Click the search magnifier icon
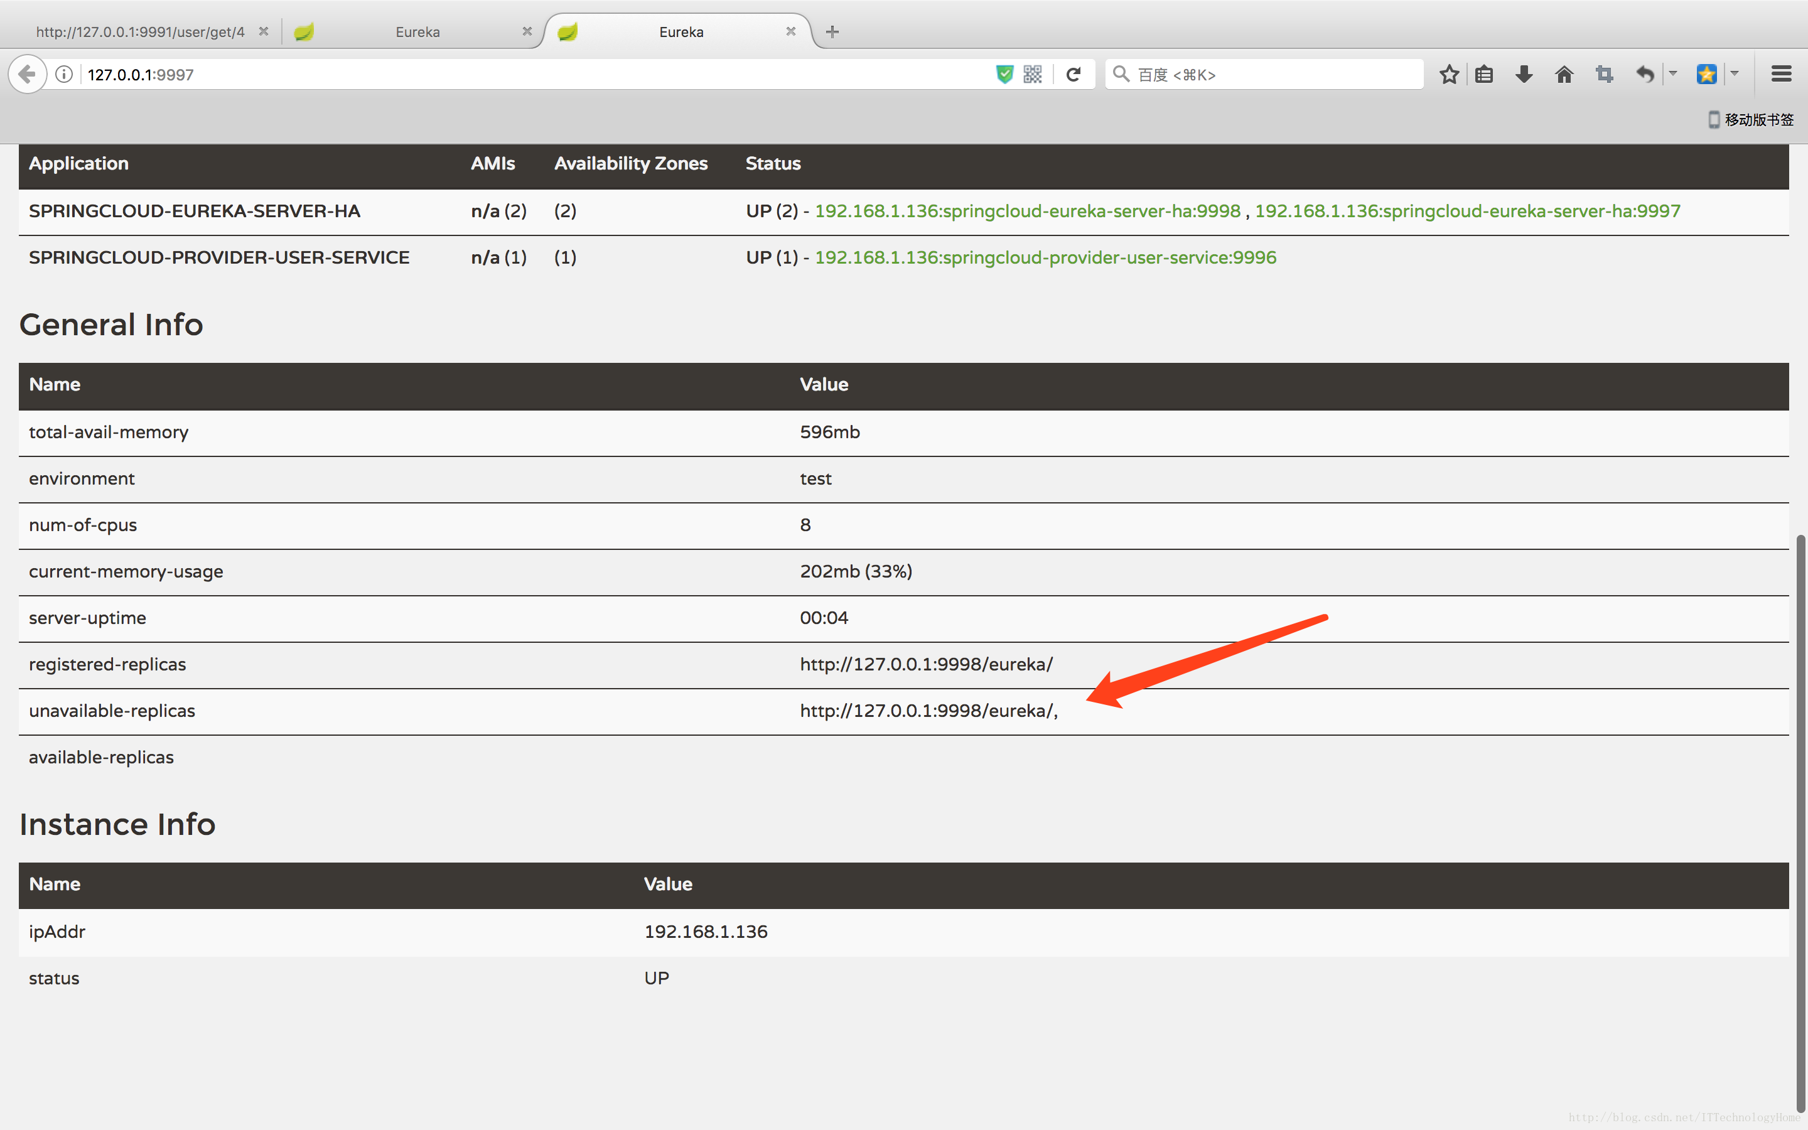1808x1130 pixels. 1121,74
